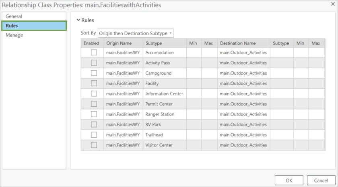The image size is (338, 187).
Task: Click the Facility subtype cell
Action: tap(165, 83)
